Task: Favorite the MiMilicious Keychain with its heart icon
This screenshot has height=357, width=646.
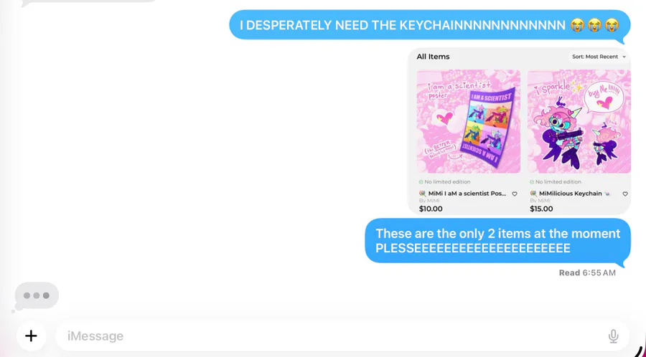Action: 625,194
